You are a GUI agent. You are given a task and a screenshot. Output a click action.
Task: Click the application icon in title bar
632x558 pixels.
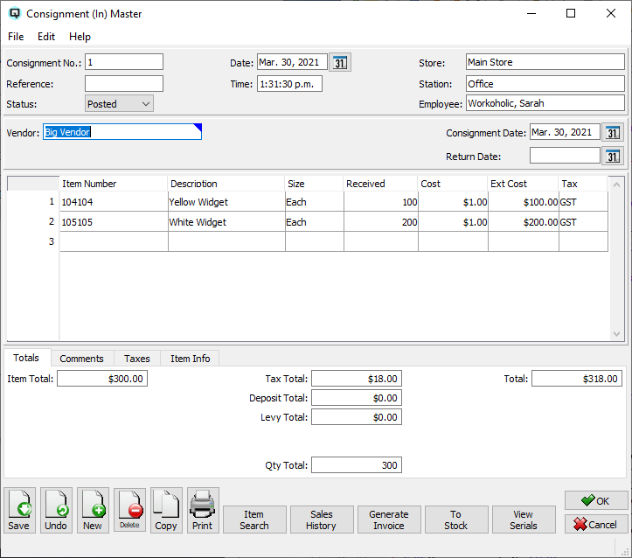pyautogui.click(x=15, y=13)
